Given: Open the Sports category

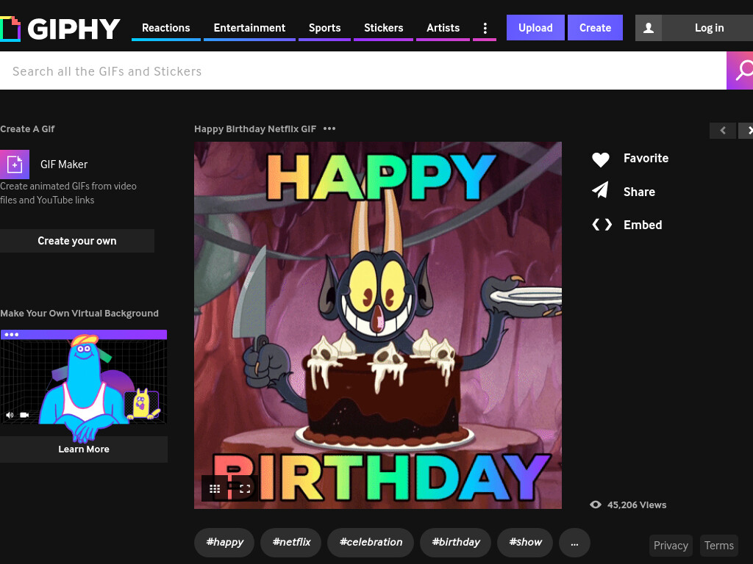Looking at the screenshot, I should pos(324,28).
